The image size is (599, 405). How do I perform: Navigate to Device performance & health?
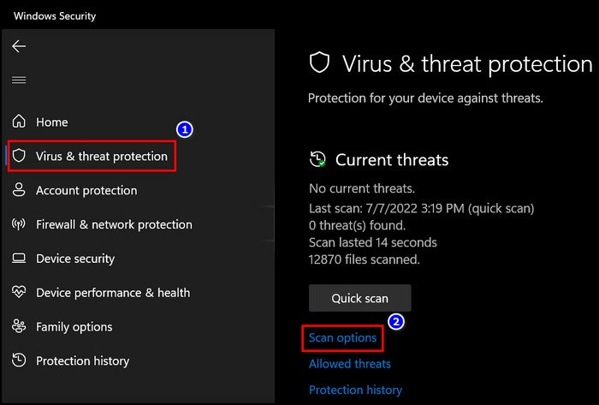(x=113, y=293)
